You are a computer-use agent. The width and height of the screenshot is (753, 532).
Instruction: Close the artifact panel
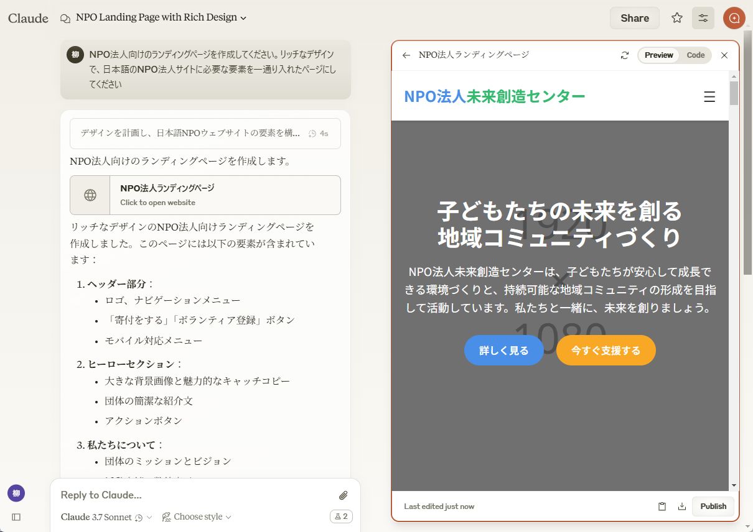(x=724, y=55)
